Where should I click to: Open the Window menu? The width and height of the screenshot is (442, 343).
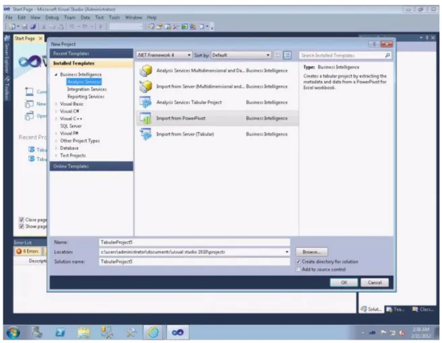pos(133,18)
